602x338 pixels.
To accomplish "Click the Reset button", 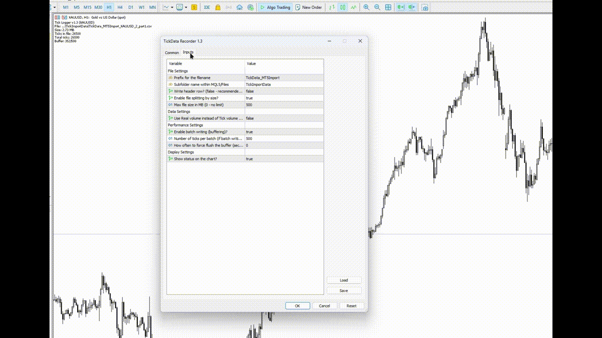I will [x=351, y=306].
